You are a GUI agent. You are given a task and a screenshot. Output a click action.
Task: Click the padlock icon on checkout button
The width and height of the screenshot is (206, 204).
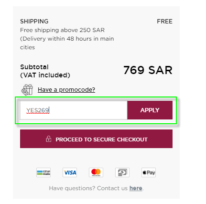49,139
